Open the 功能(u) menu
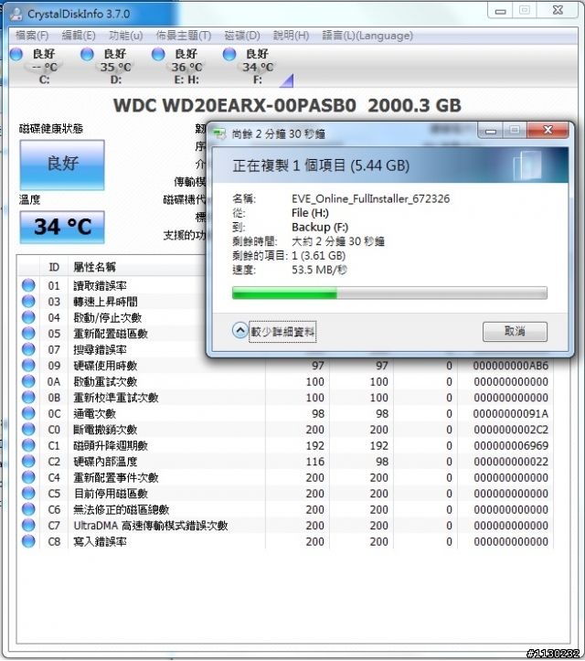 click(x=125, y=36)
